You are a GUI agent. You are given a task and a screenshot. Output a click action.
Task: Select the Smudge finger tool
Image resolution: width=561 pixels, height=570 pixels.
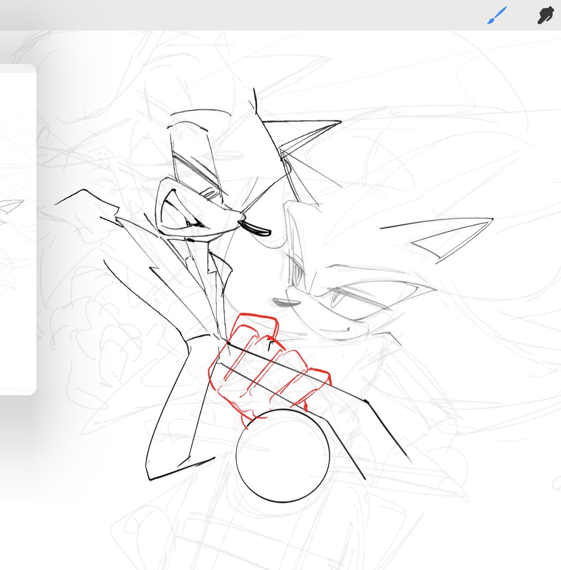(x=546, y=15)
